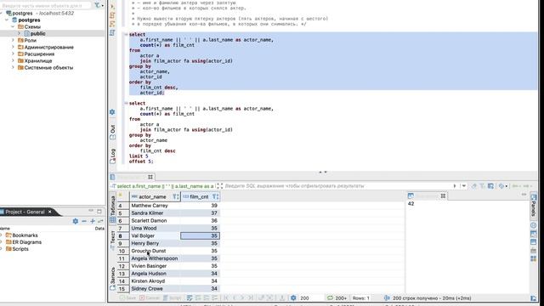Click the Save button in result toolbar
The image size is (544, 306).
coord(127,298)
